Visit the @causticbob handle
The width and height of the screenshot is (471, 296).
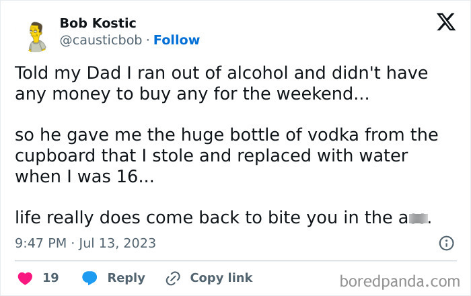[x=100, y=40]
